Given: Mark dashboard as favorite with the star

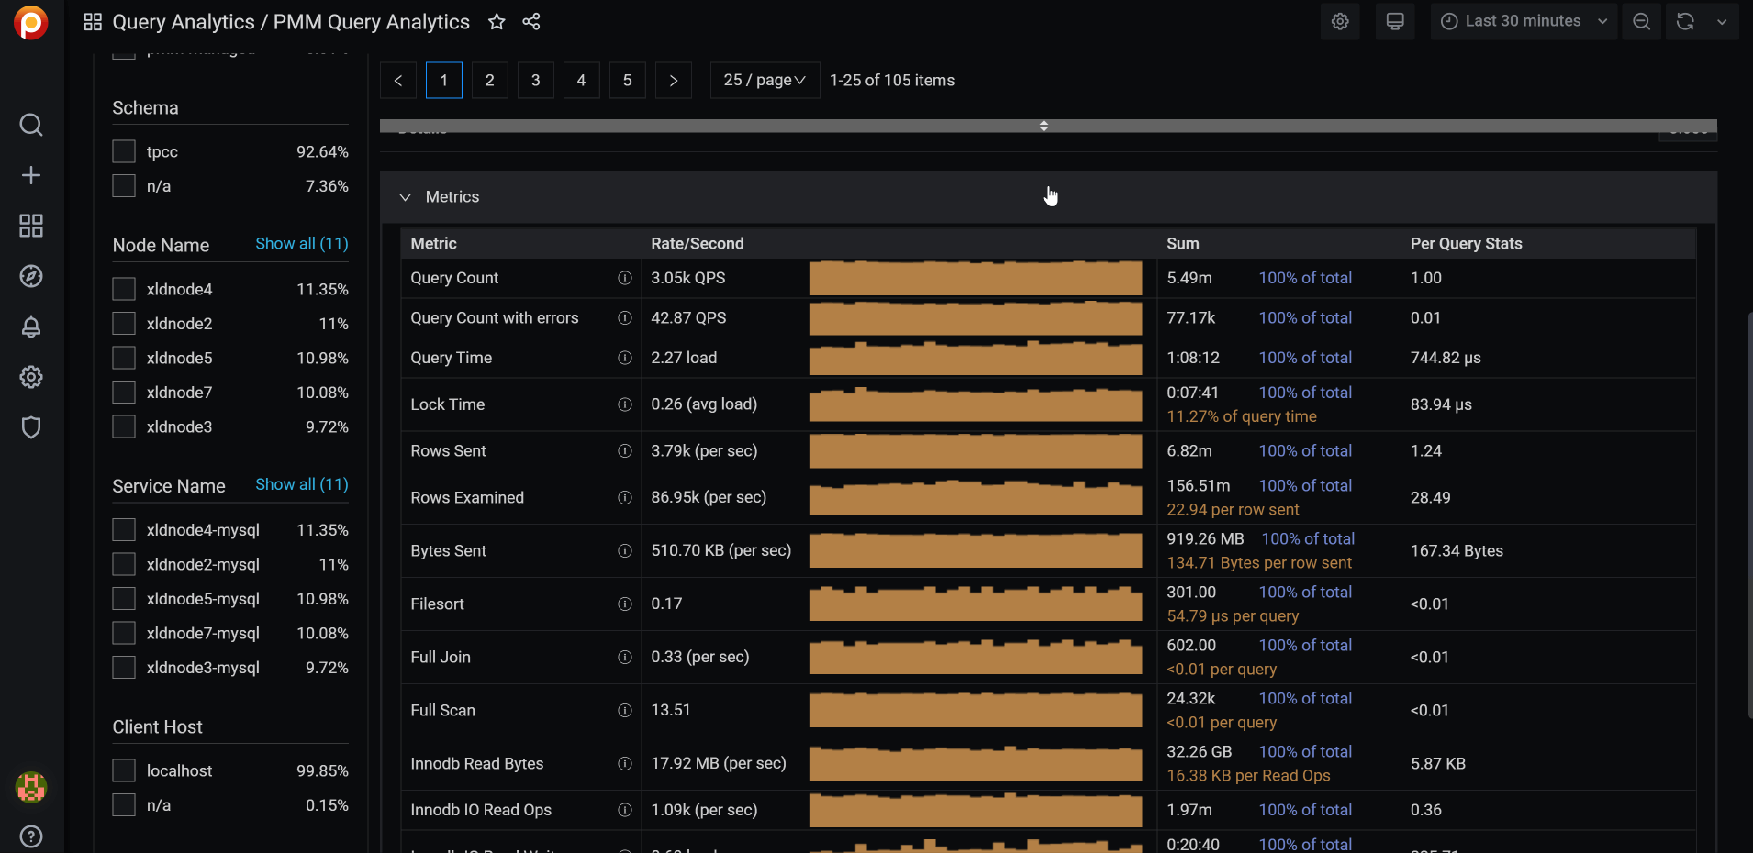Looking at the screenshot, I should (496, 21).
